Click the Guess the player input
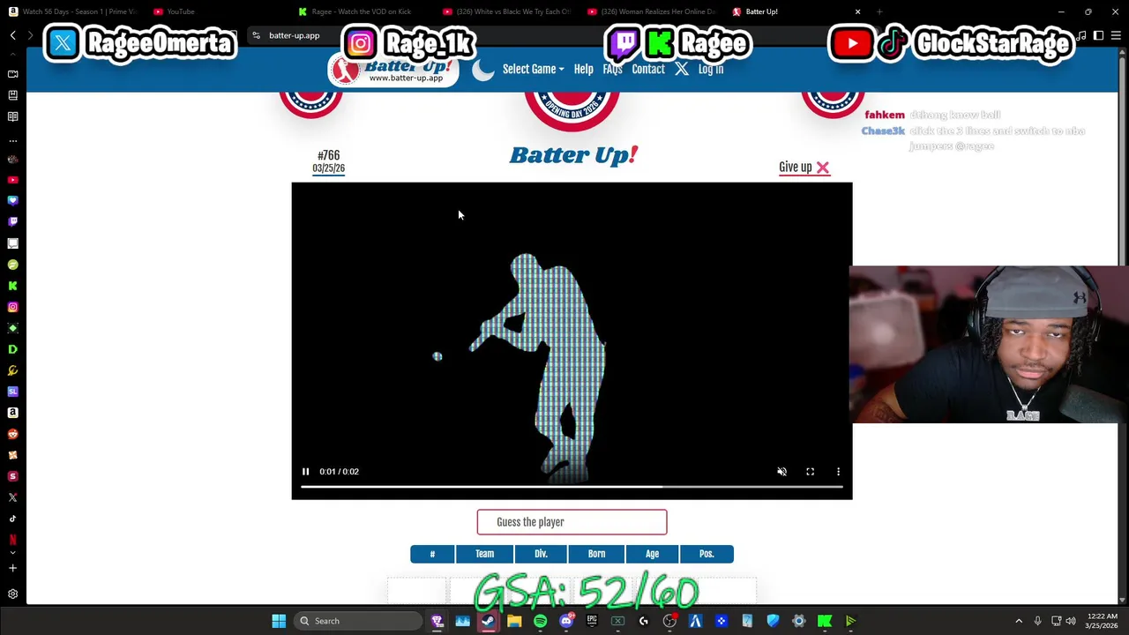Screen dimensions: 1129x635 (572, 522)
